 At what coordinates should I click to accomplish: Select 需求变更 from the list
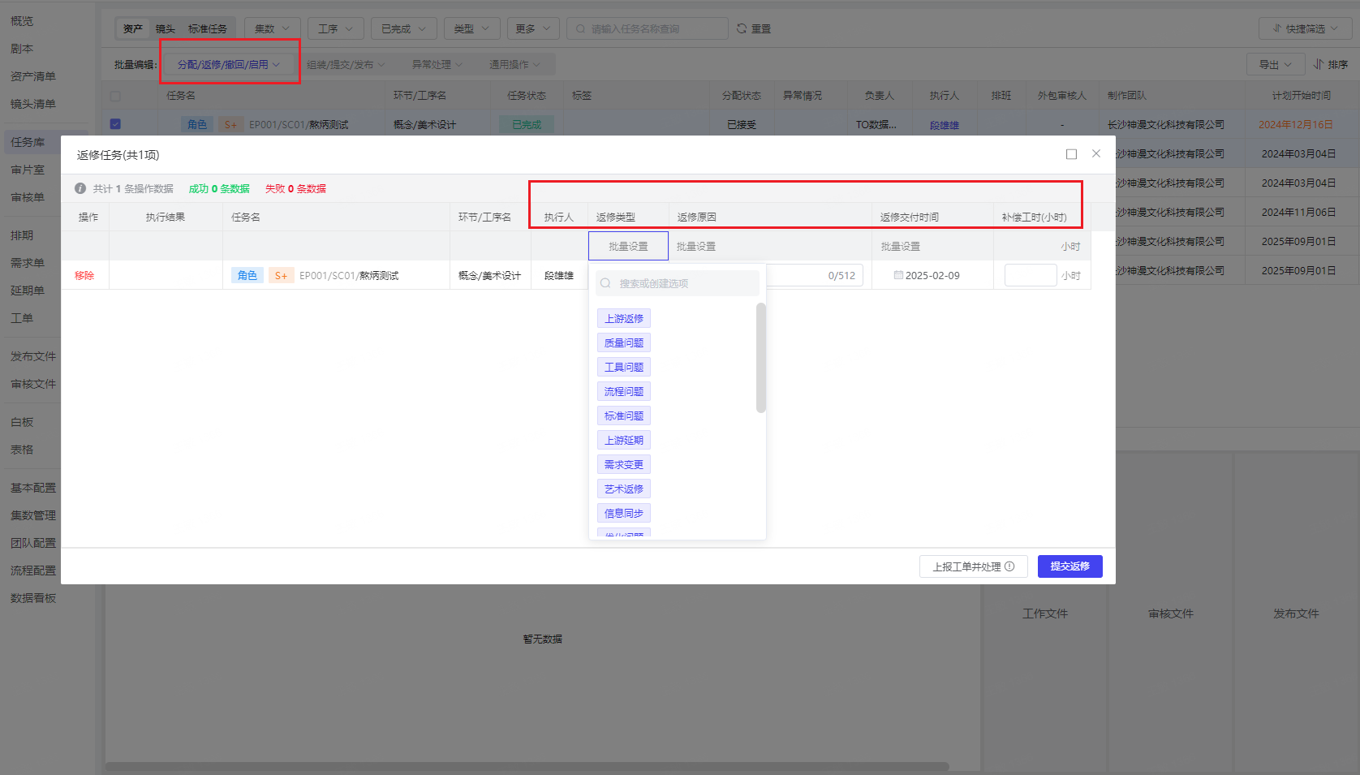click(624, 465)
